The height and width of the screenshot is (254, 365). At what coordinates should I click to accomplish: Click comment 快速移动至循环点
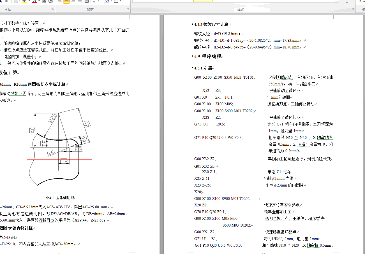coord(285,91)
